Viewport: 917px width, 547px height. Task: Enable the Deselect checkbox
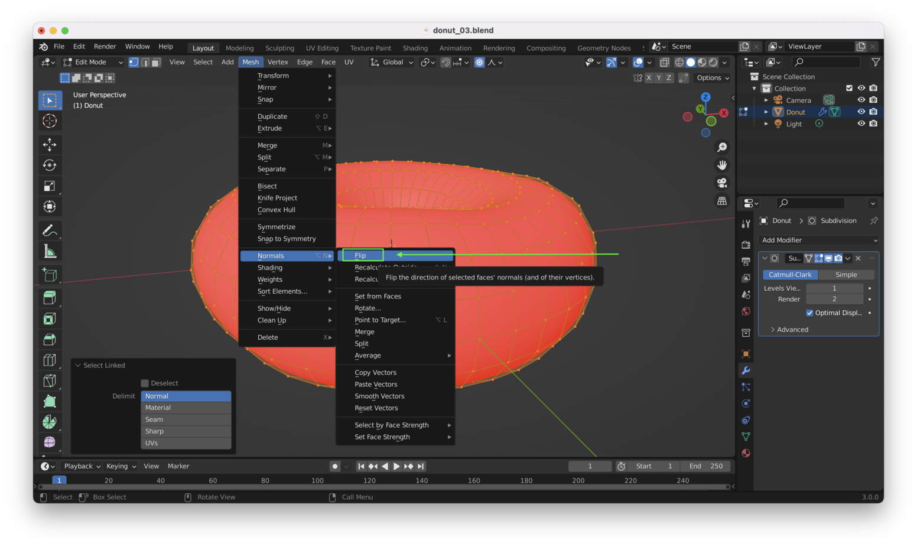pyautogui.click(x=145, y=383)
